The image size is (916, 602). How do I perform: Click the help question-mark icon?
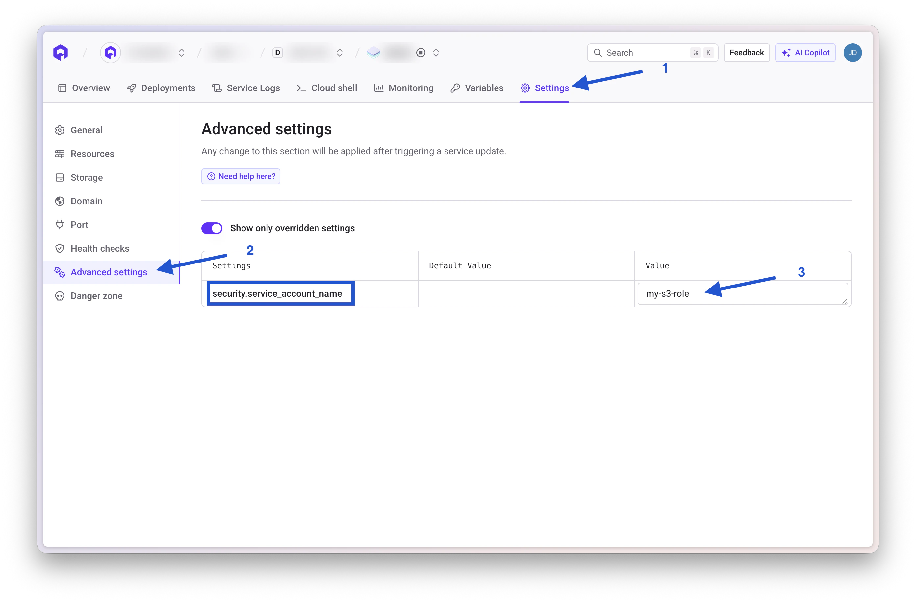[211, 176]
